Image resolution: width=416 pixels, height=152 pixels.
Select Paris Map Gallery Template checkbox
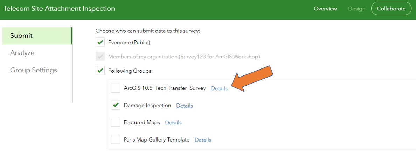(116, 139)
